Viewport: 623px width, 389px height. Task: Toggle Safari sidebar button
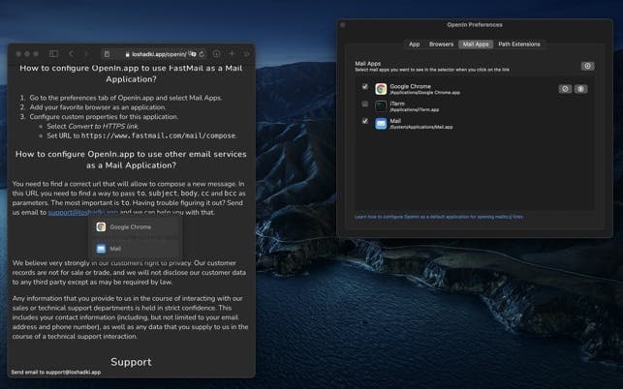click(x=53, y=53)
